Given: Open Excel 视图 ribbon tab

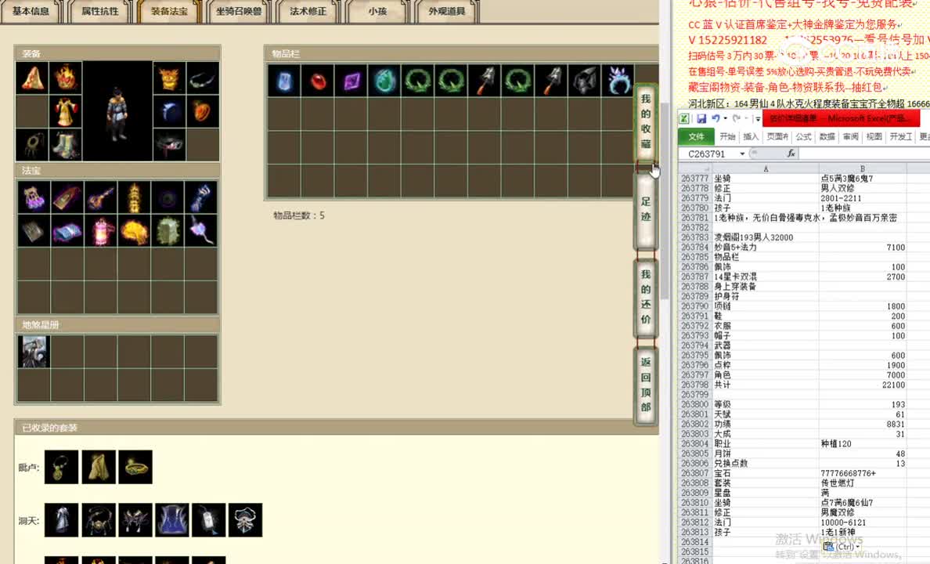Looking at the screenshot, I should click(x=874, y=136).
